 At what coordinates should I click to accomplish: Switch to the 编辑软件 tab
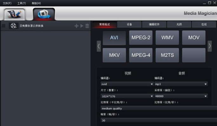154,24
